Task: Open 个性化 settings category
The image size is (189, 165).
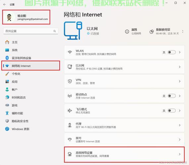Action: click(x=31, y=74)
